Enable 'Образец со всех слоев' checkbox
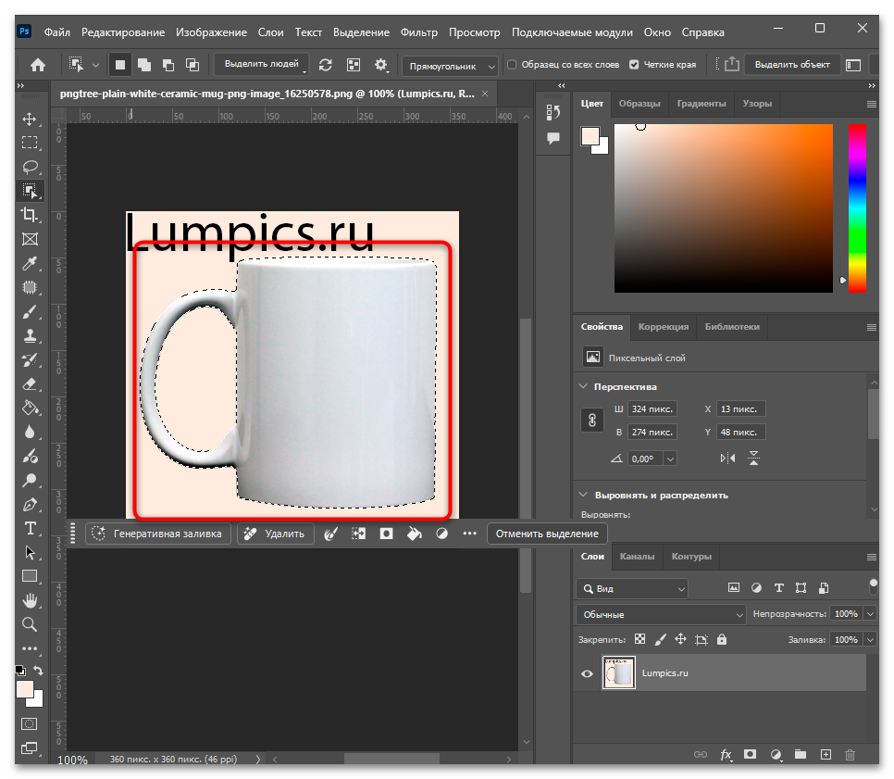 pos(512,65)
